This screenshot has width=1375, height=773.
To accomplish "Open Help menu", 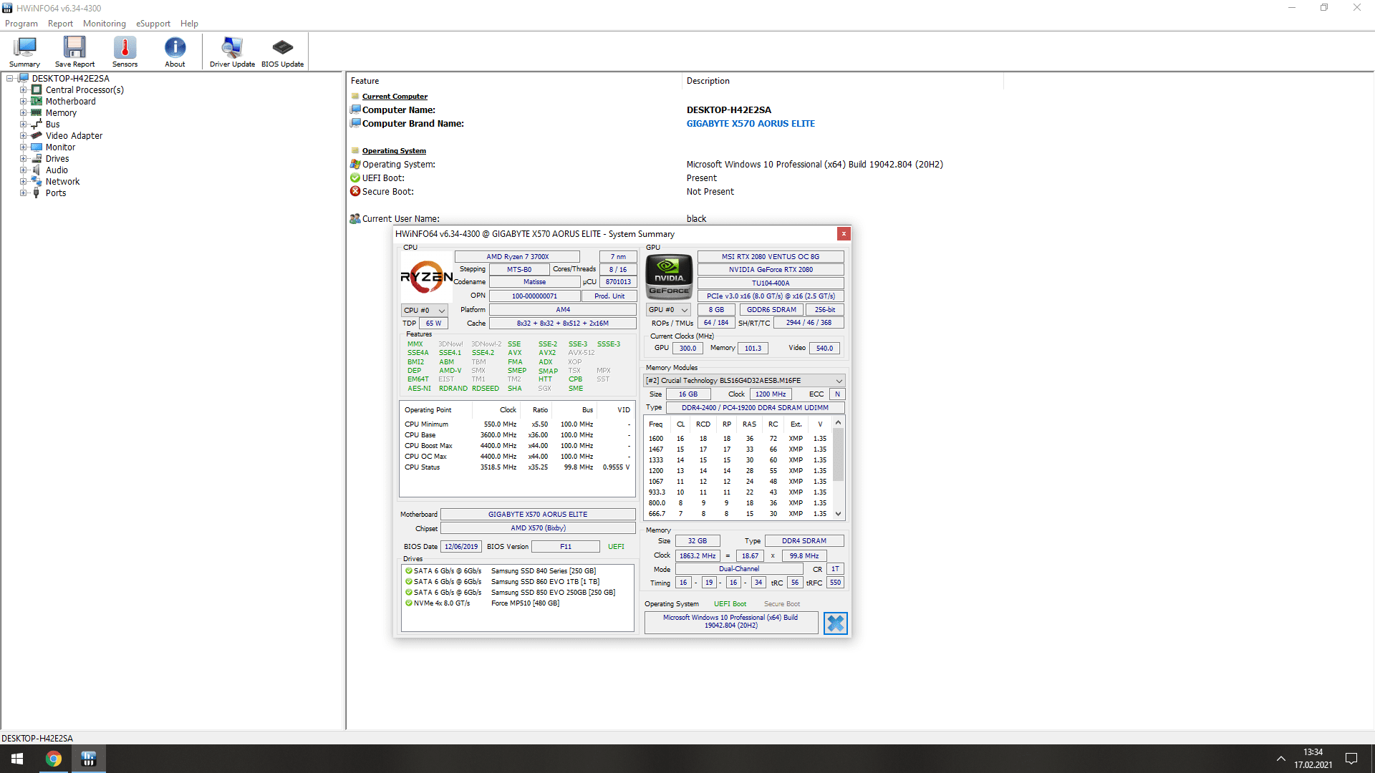I will [189, 24].
